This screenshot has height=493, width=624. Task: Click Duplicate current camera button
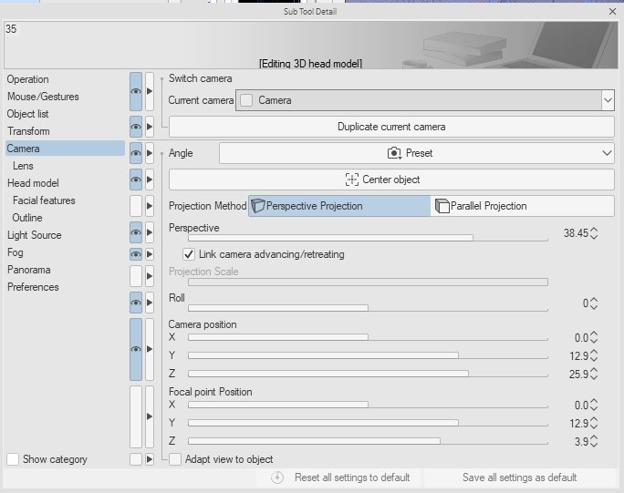(x=391, y=127)
